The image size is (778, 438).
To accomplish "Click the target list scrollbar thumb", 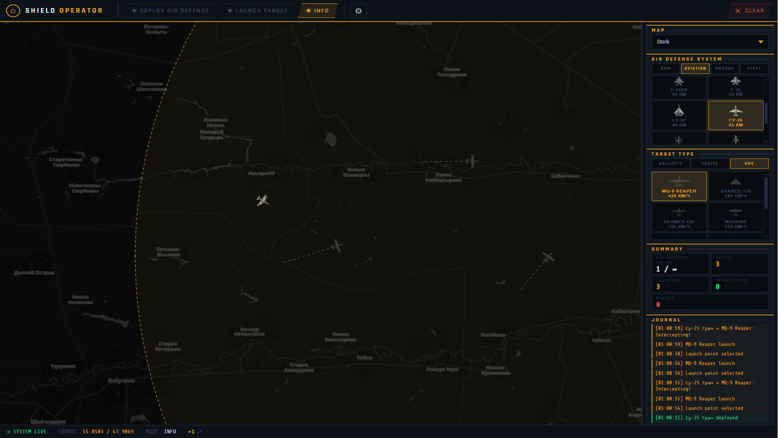I will [766, 193].
